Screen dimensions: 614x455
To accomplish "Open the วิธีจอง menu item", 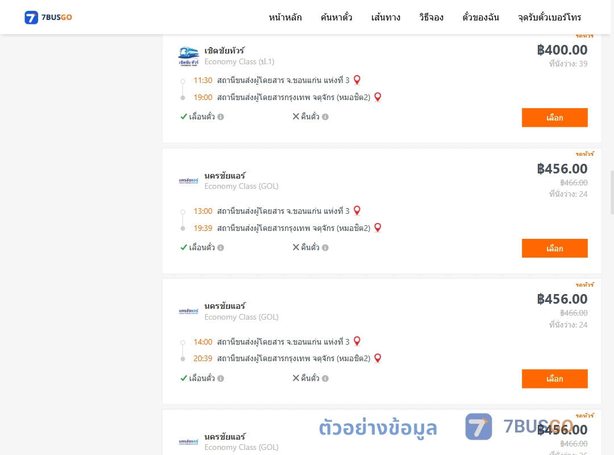I will [x=431, y=17].
